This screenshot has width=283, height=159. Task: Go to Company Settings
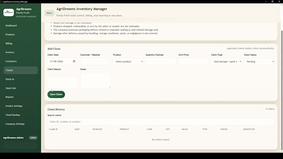(20, 124)
